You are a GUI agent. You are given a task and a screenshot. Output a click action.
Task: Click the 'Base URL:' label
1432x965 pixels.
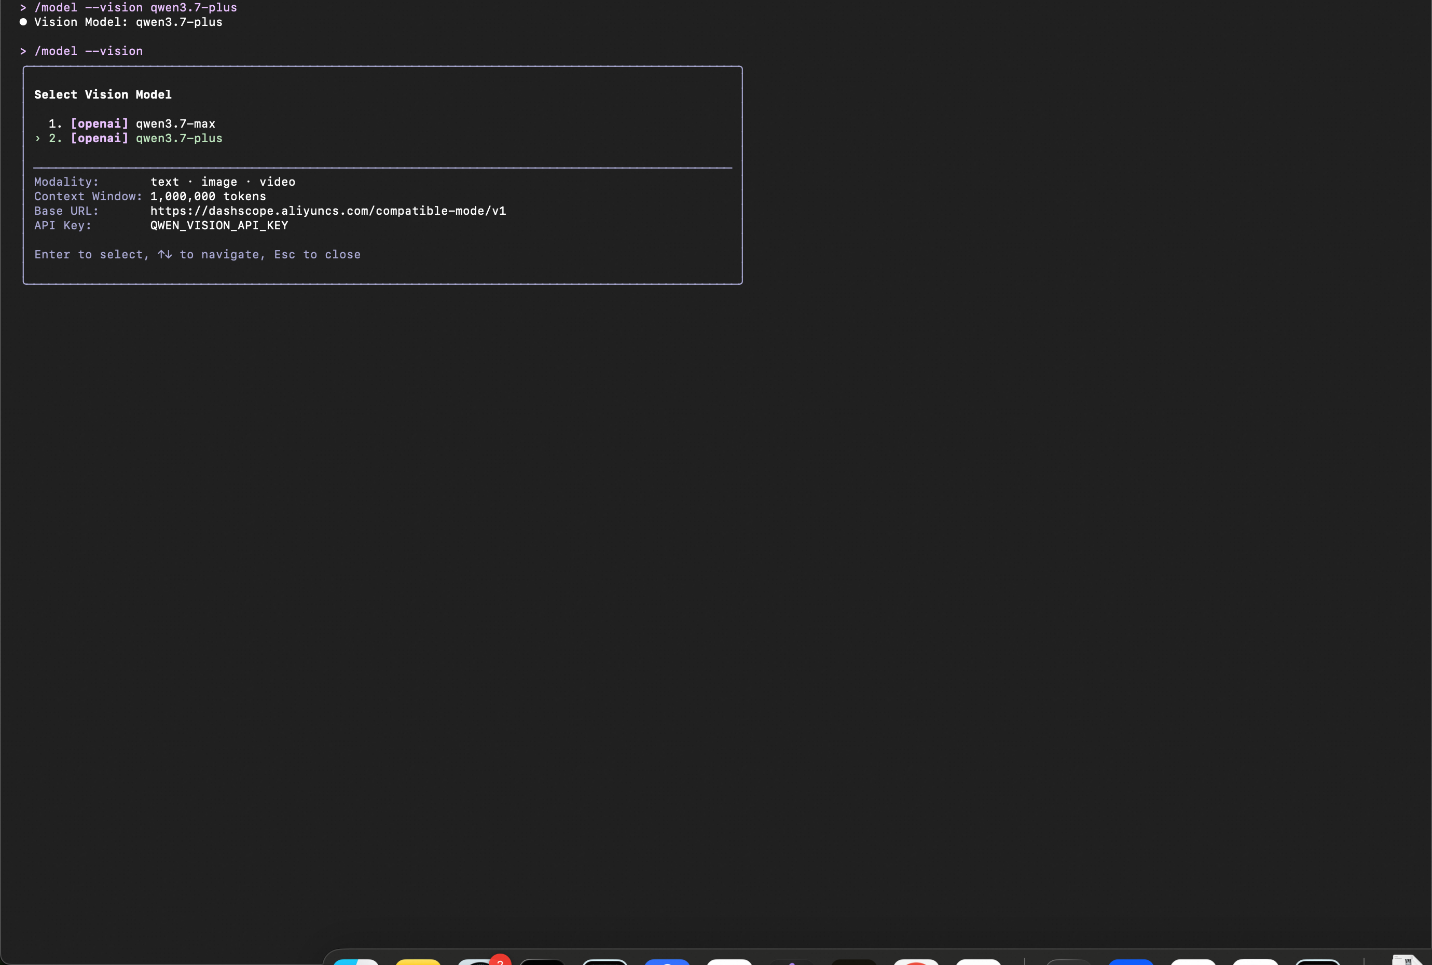coord(66,211)
